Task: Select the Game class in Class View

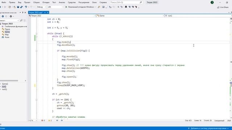Action: [x=7, y=32]
